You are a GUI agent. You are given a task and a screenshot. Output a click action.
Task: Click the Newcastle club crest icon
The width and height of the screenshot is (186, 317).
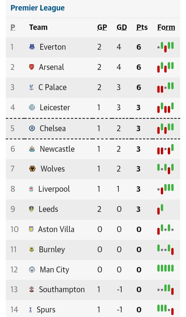(32, 149)
